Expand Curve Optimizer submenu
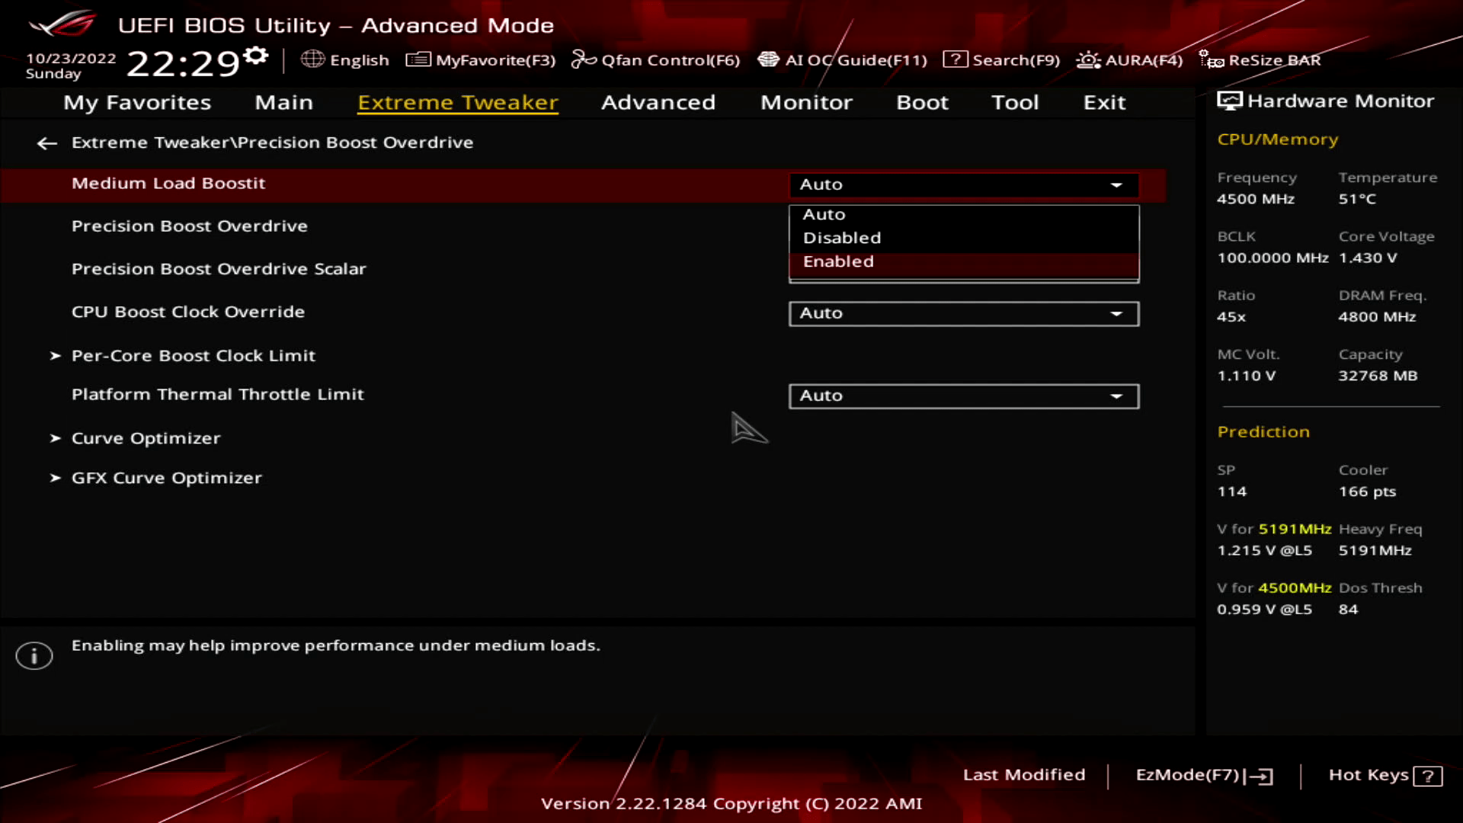 [x=146, y=438]
